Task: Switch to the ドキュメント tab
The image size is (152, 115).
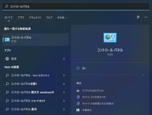Action: 35,18
